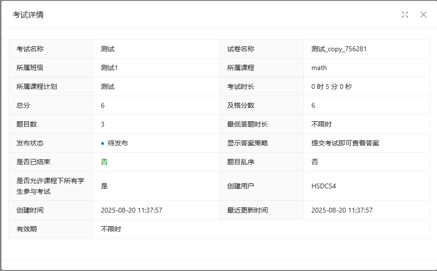Click the 及格分数 label
This screenshot has height=271, width=437.
tap(241, 105)
